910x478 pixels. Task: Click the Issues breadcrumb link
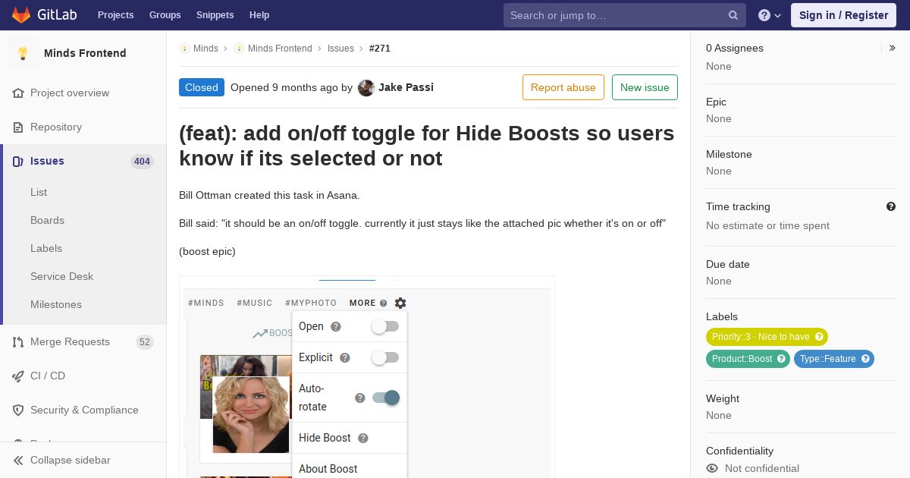click(340, 48)
